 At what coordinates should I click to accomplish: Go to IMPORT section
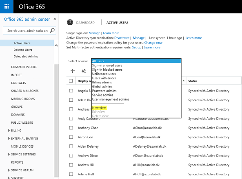16,75
